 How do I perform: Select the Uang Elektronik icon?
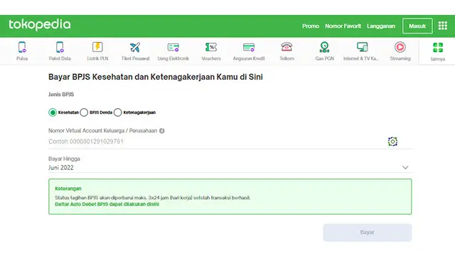coord(173,47)
